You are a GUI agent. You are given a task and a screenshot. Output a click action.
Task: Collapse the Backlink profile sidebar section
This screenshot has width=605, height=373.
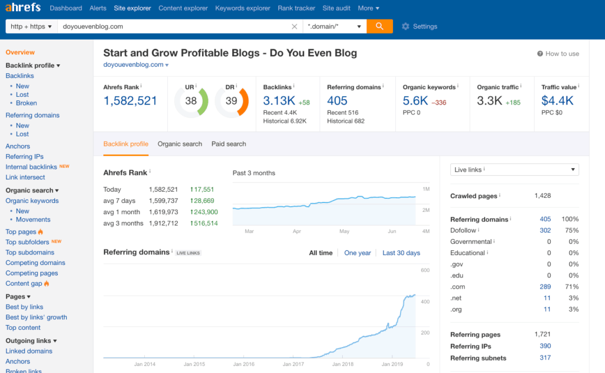pyautogui.click(x=33, y=65)
